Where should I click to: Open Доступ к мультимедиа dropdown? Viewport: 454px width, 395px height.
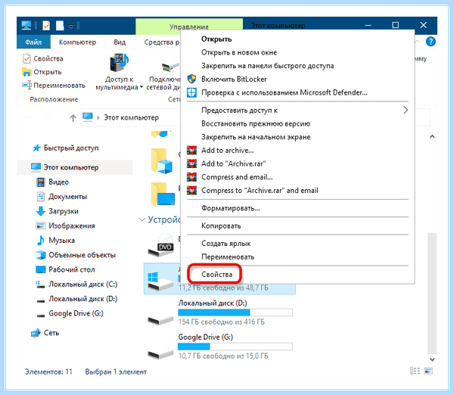119,72
